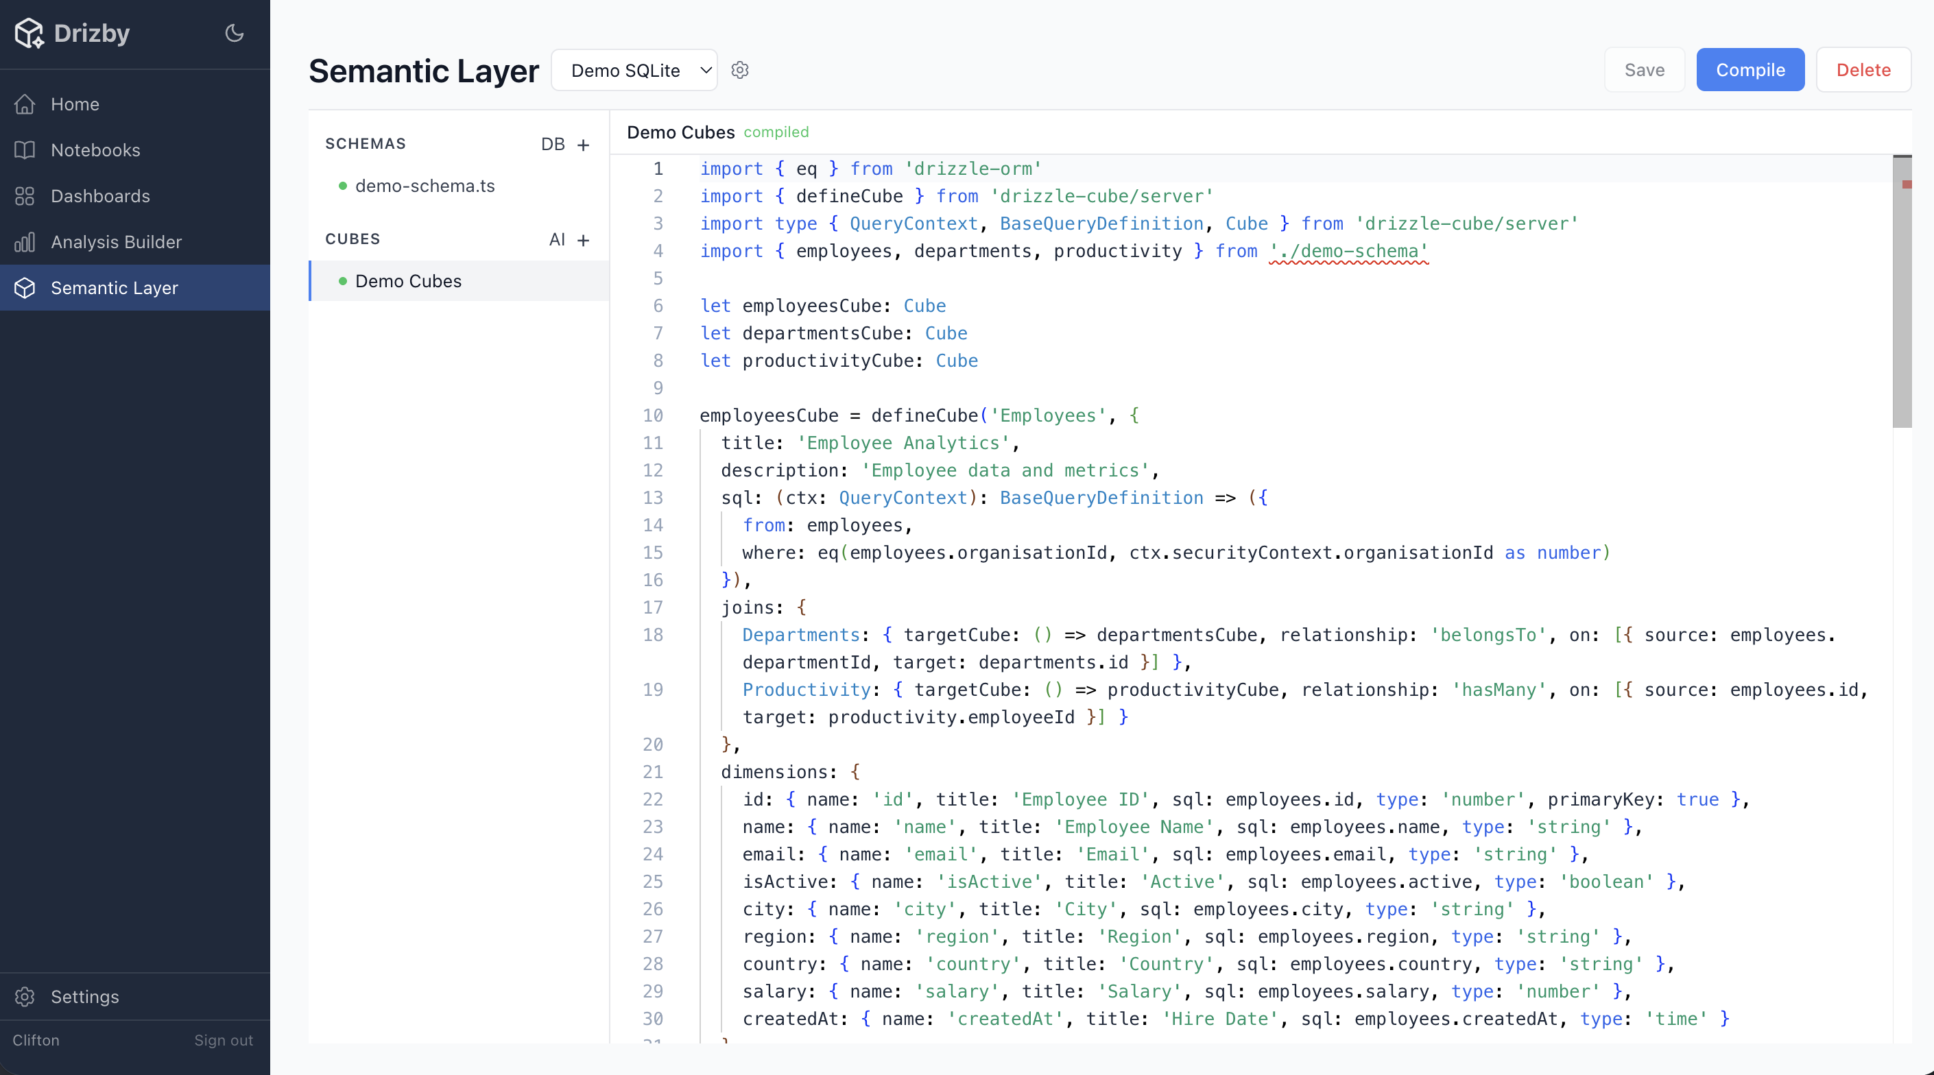Generate a cube using the AI option

pos(556,239)
